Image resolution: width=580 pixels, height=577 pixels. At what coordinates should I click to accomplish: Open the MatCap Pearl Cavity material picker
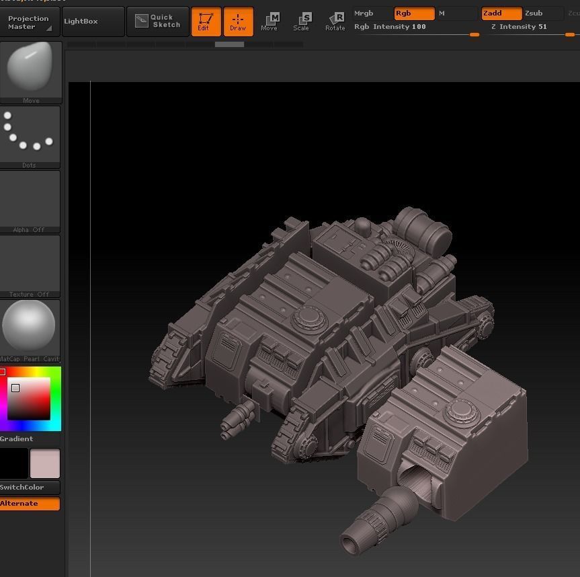30,331
